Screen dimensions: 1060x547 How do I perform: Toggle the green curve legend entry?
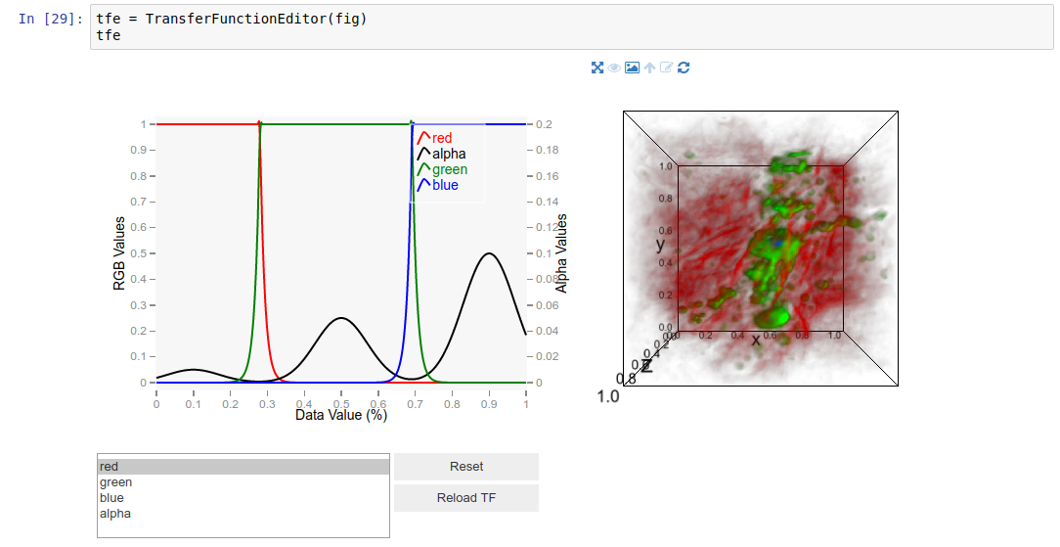click(x=442, y=169)
